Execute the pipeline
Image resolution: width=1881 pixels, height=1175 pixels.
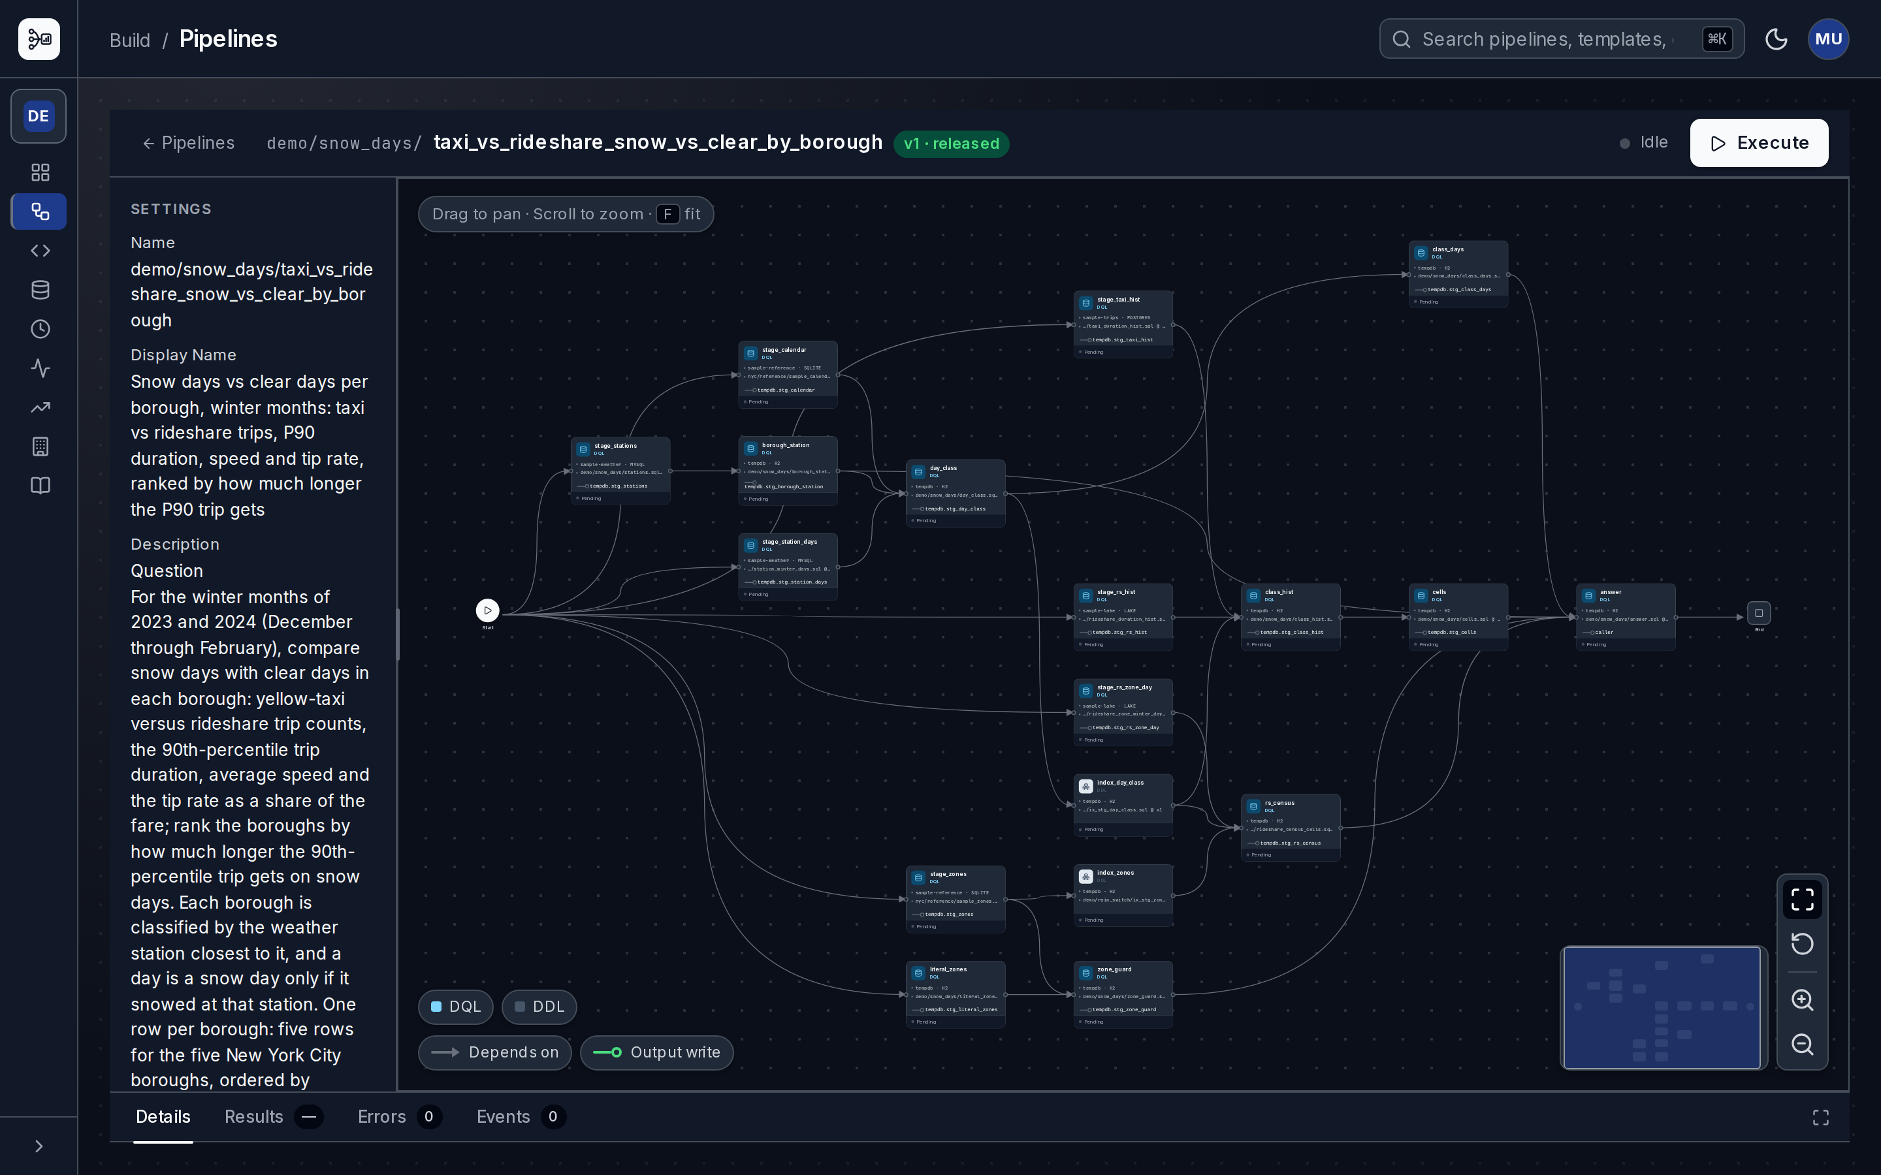click(1759, 143)
